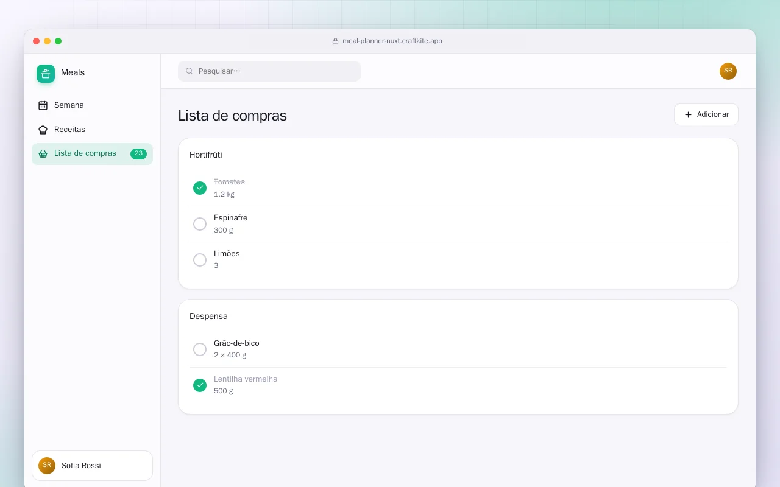The image size is (780, 487).
Task: Tick the Grão-de-bico checkbox
Action: pos(200,349)
